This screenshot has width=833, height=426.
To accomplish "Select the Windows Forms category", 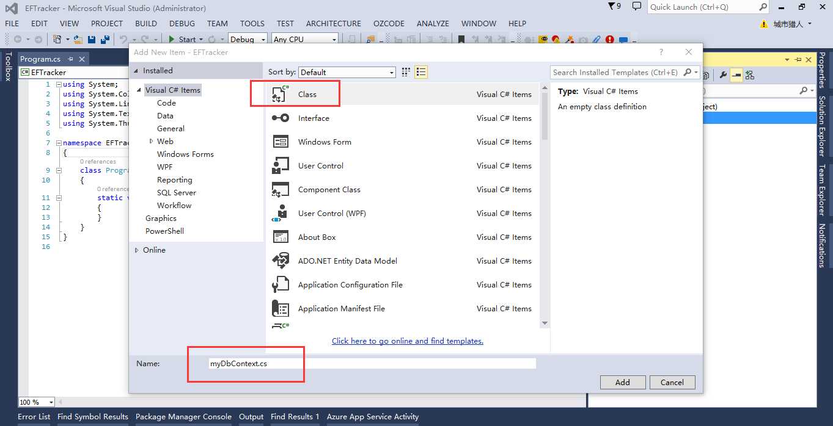I will 185,154.
